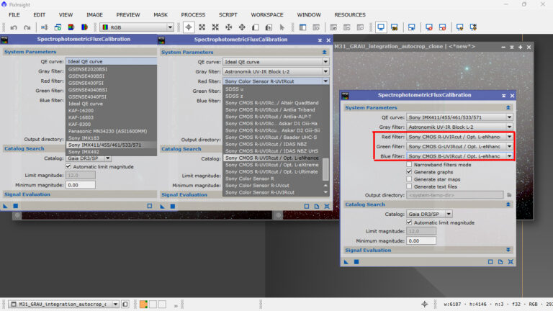Expand the Signal Evaluation section in right dialog
The width and height of the screenshot is (553, 311).
pos(508,250)
